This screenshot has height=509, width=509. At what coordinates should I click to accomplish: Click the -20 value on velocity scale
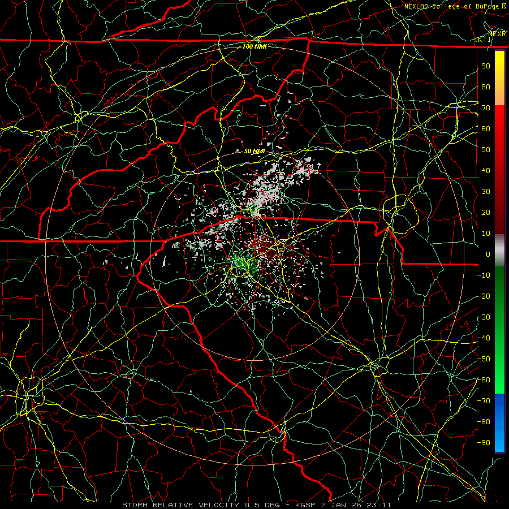[x=484, y=296]
